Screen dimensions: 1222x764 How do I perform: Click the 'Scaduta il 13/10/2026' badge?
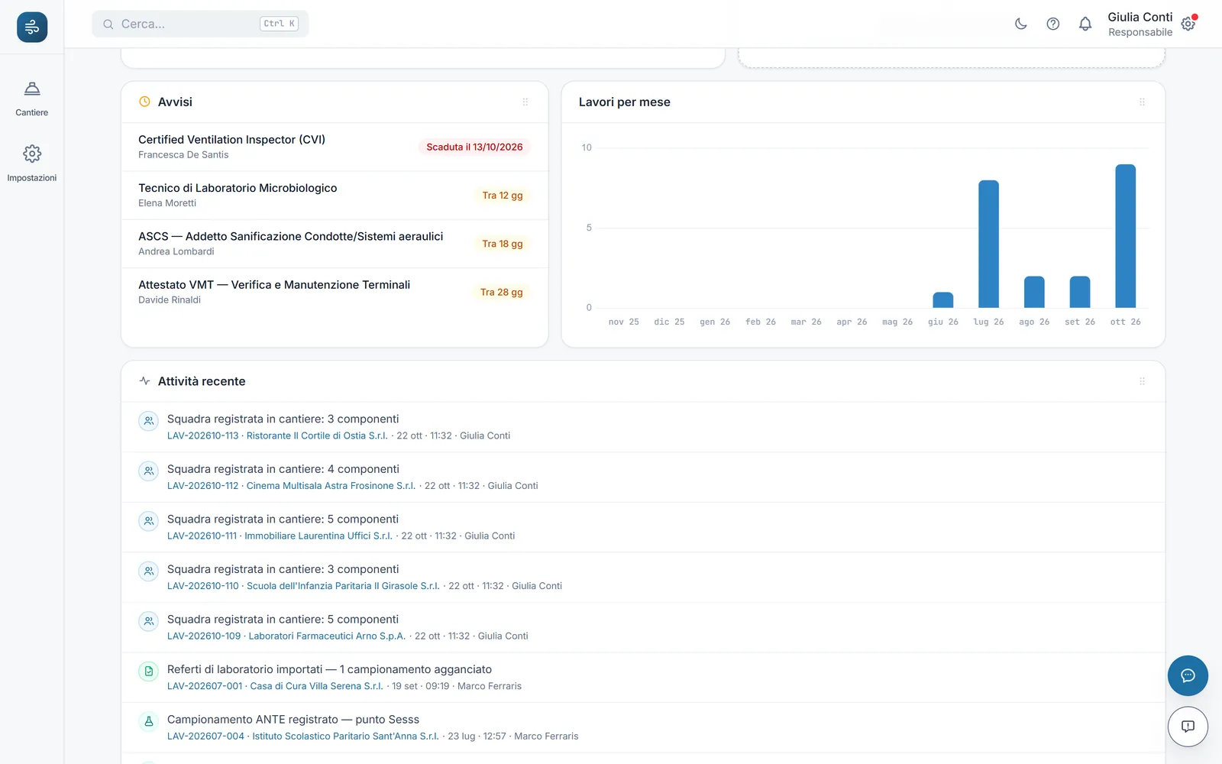click(x=474, y=147)
